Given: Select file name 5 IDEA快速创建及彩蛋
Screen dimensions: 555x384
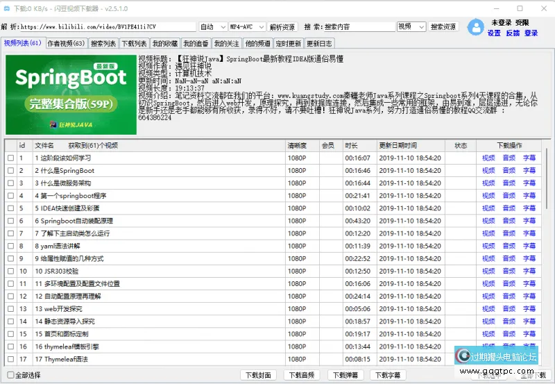Looking at the screenshot, I should click(x=67, y=208).
